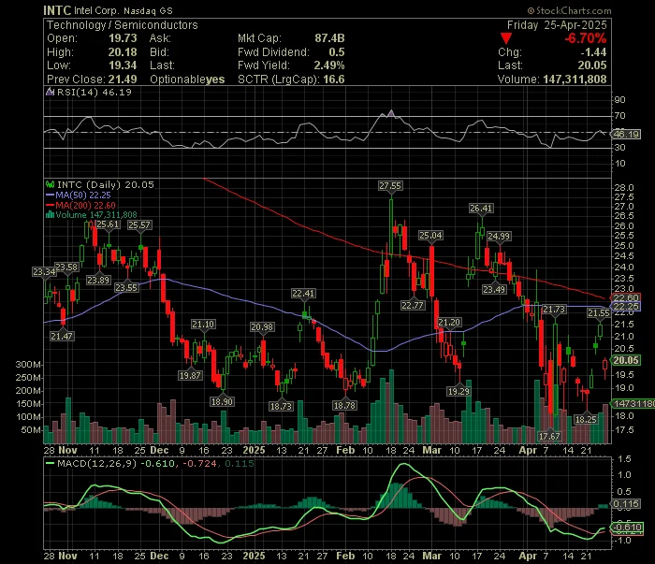Click the 20.98 price label

262,326
